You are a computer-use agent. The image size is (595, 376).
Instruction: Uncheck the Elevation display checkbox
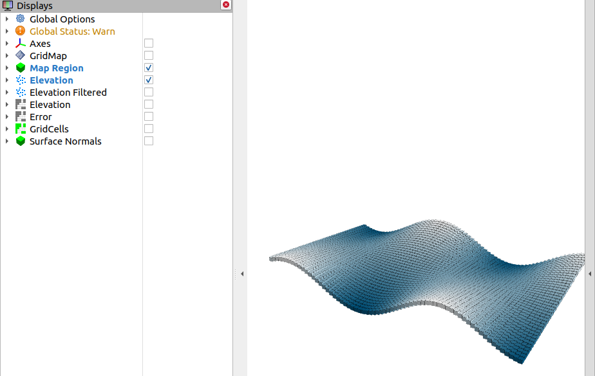point(148,80)
